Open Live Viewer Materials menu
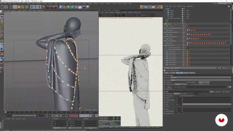This screenshot has height=131, width=233. point(118,12)
